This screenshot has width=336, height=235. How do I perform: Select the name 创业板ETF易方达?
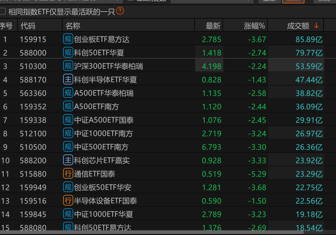tap(102, 40)
